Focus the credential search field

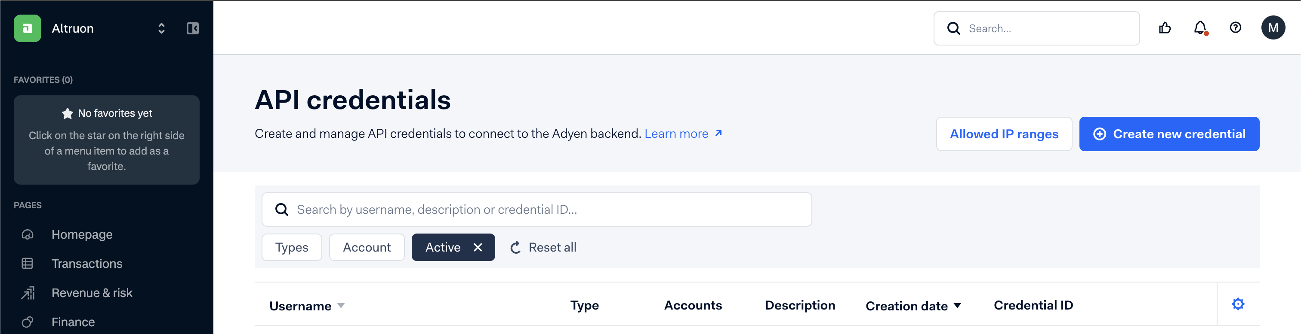point(536,210)
